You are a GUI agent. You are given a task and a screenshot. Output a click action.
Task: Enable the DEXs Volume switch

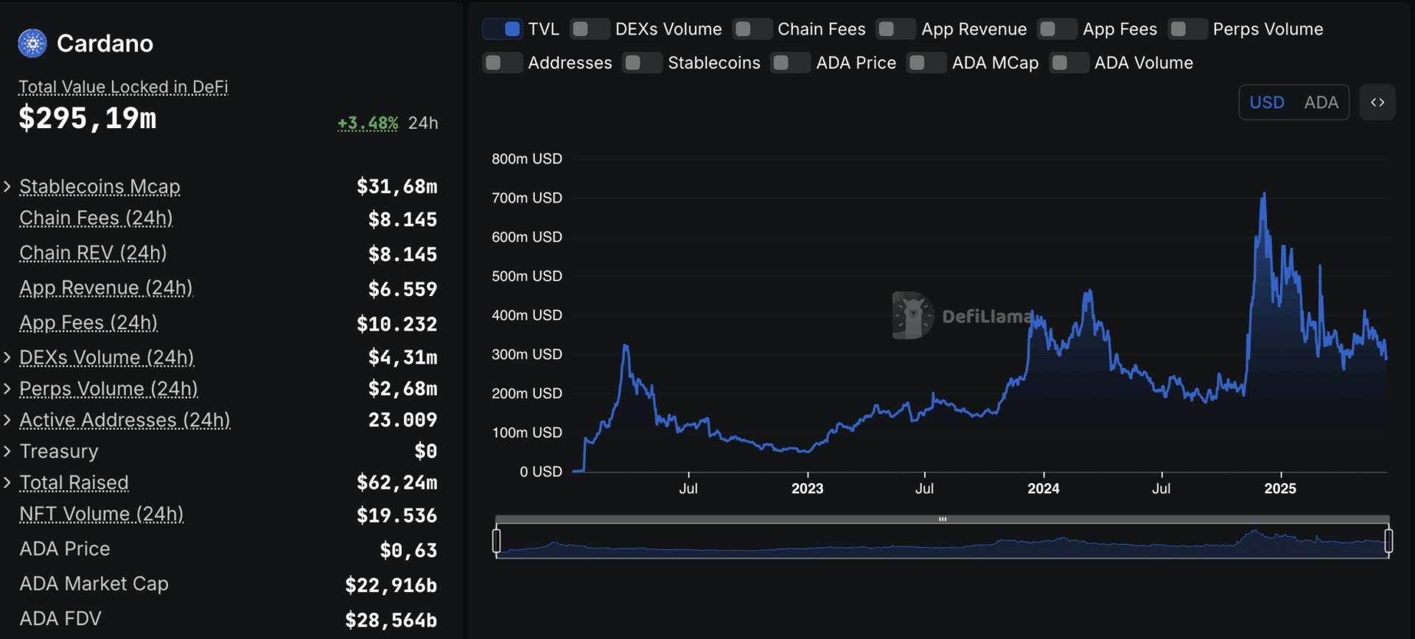point(590,29)
